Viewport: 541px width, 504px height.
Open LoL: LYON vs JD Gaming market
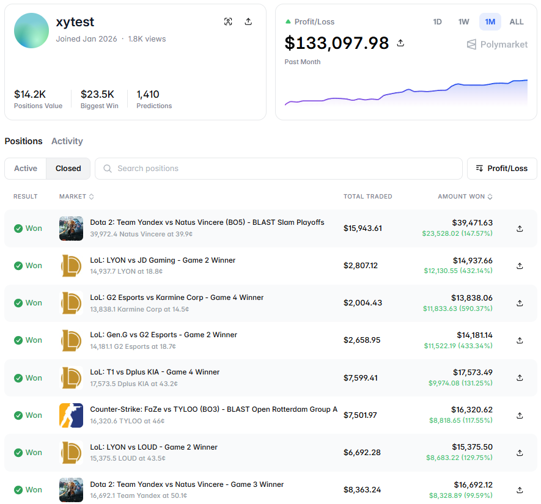point(163,260)
